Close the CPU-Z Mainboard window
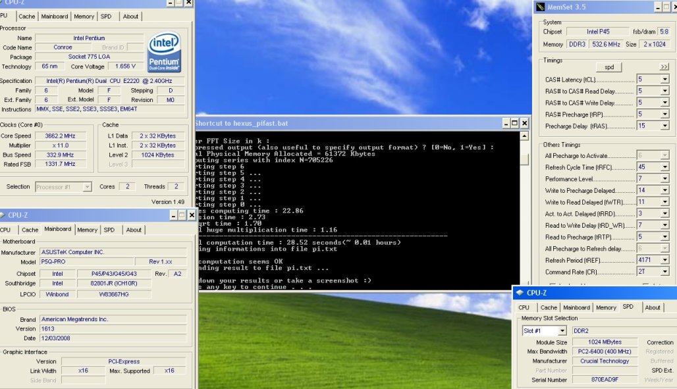Viewport: 677px width, 389px height. coord(191,215)
